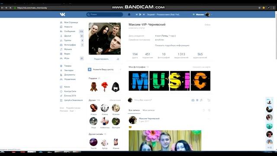Screen dimensions: 277x156
Task: Open the 10 фотографий counter
Action: [x=164, y=55]
